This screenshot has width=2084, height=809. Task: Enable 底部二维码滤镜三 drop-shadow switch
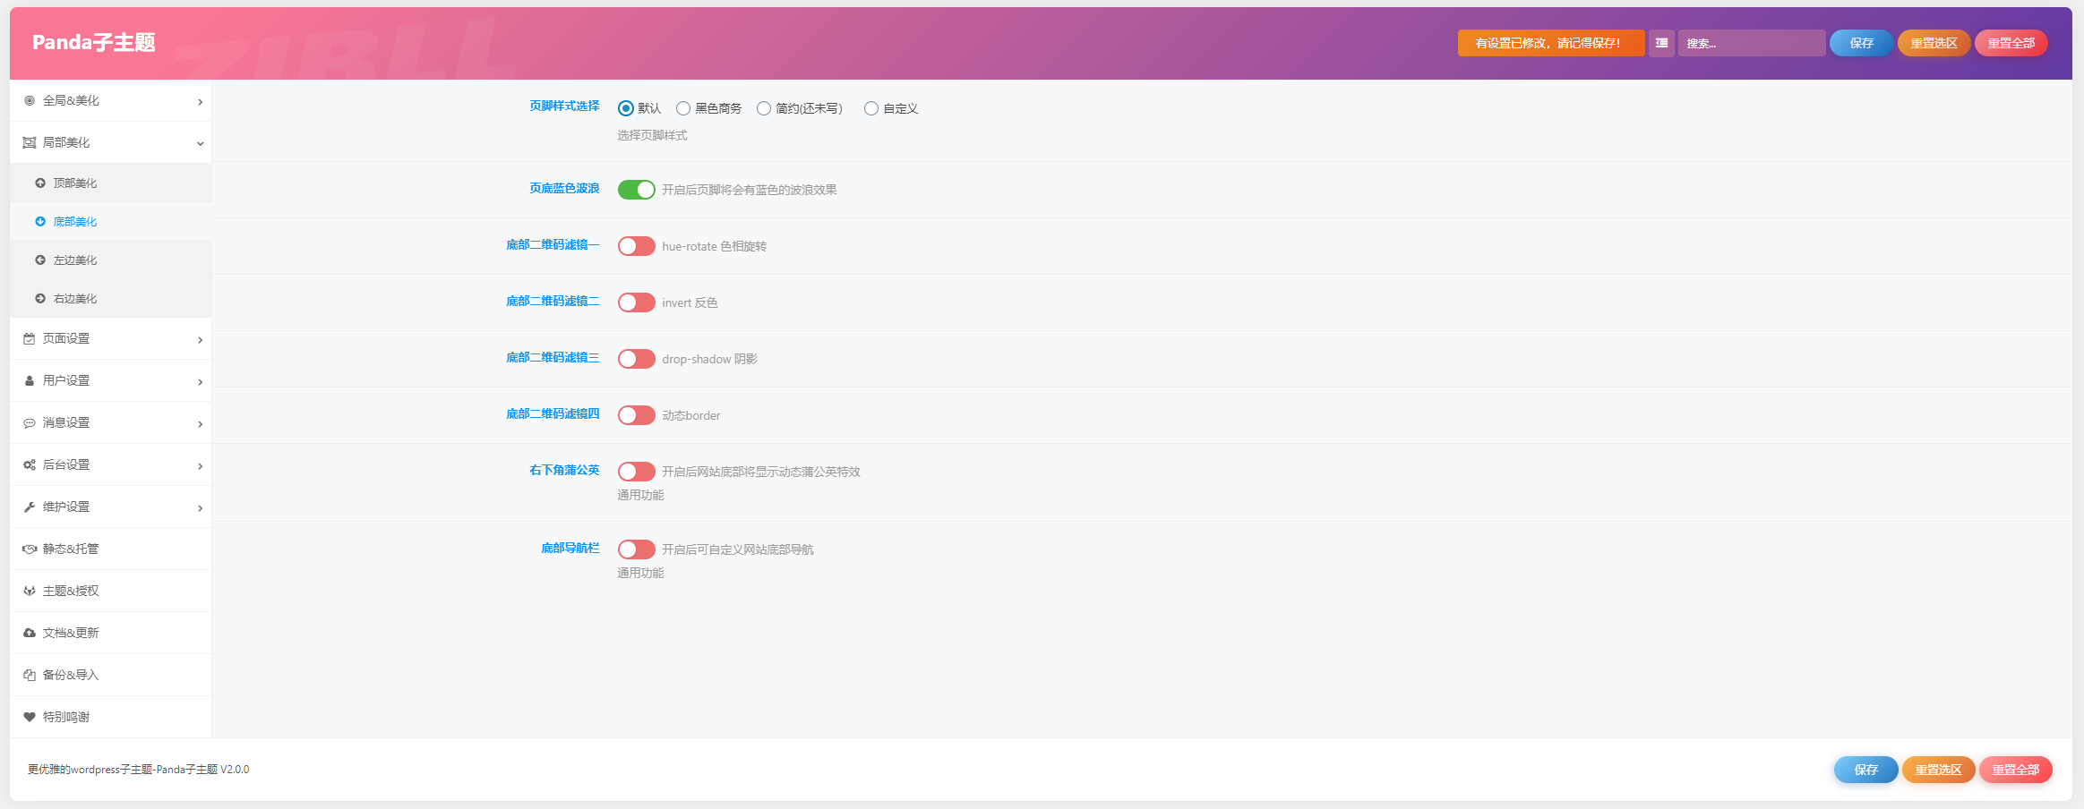point(637,359)
